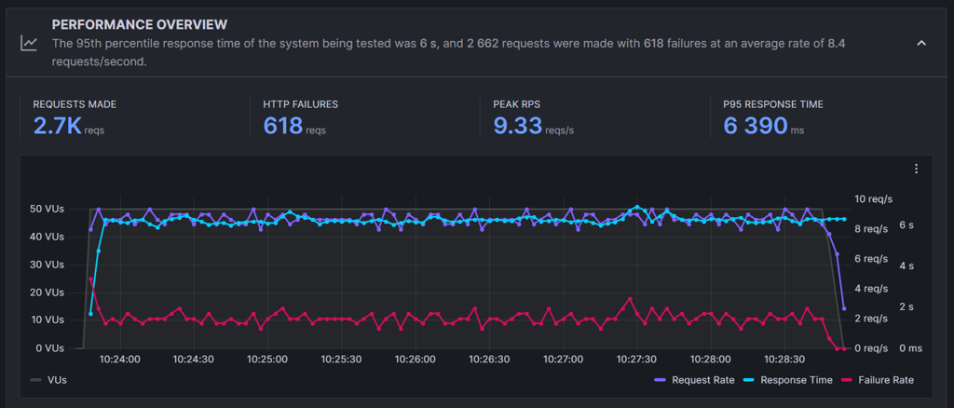Image resolution: width=954 pixels, height=408 pixels.
Task: Select the HTTP FAILURES 618 value
Action: (x=283, y=126)
